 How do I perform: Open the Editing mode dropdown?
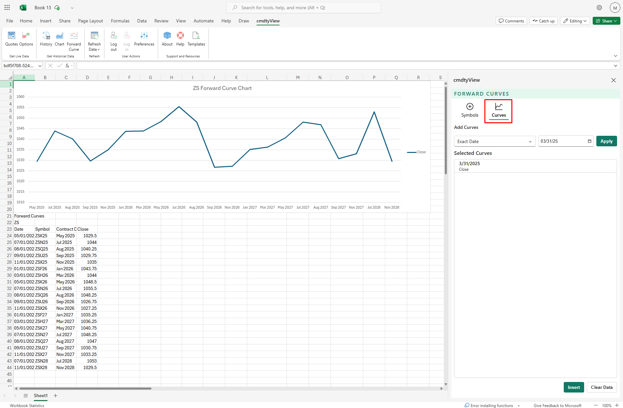pos(575,21)
